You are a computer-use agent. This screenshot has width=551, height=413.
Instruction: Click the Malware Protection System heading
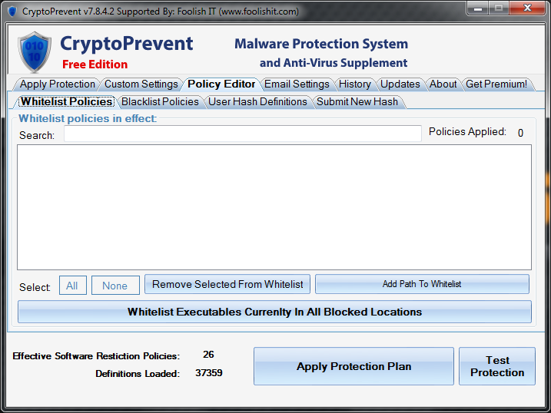[x=321, y=44]
